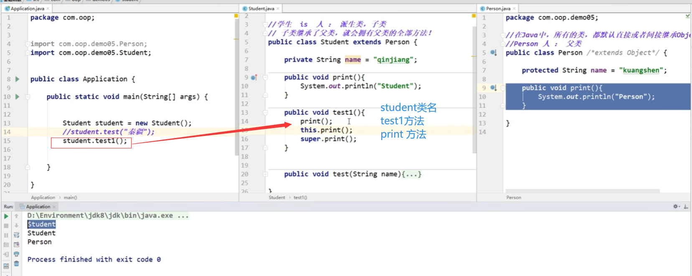Click 'package com.oop;' line in Application.java
The height and width of the screenshot is (276, 692).
coord(62,18)
